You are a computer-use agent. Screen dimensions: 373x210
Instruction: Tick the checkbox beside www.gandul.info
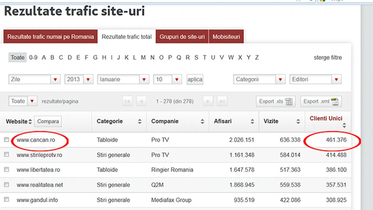[x=7, y=200]
